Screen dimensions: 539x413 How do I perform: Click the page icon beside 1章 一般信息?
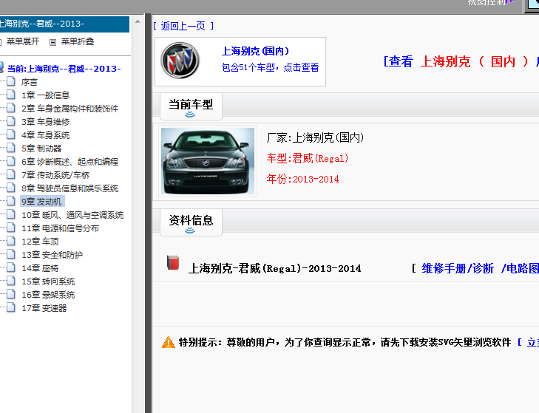11,95
